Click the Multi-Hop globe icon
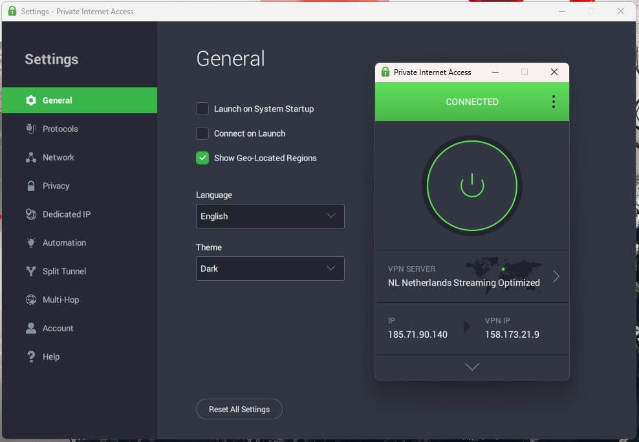 (x=31, y=300)
